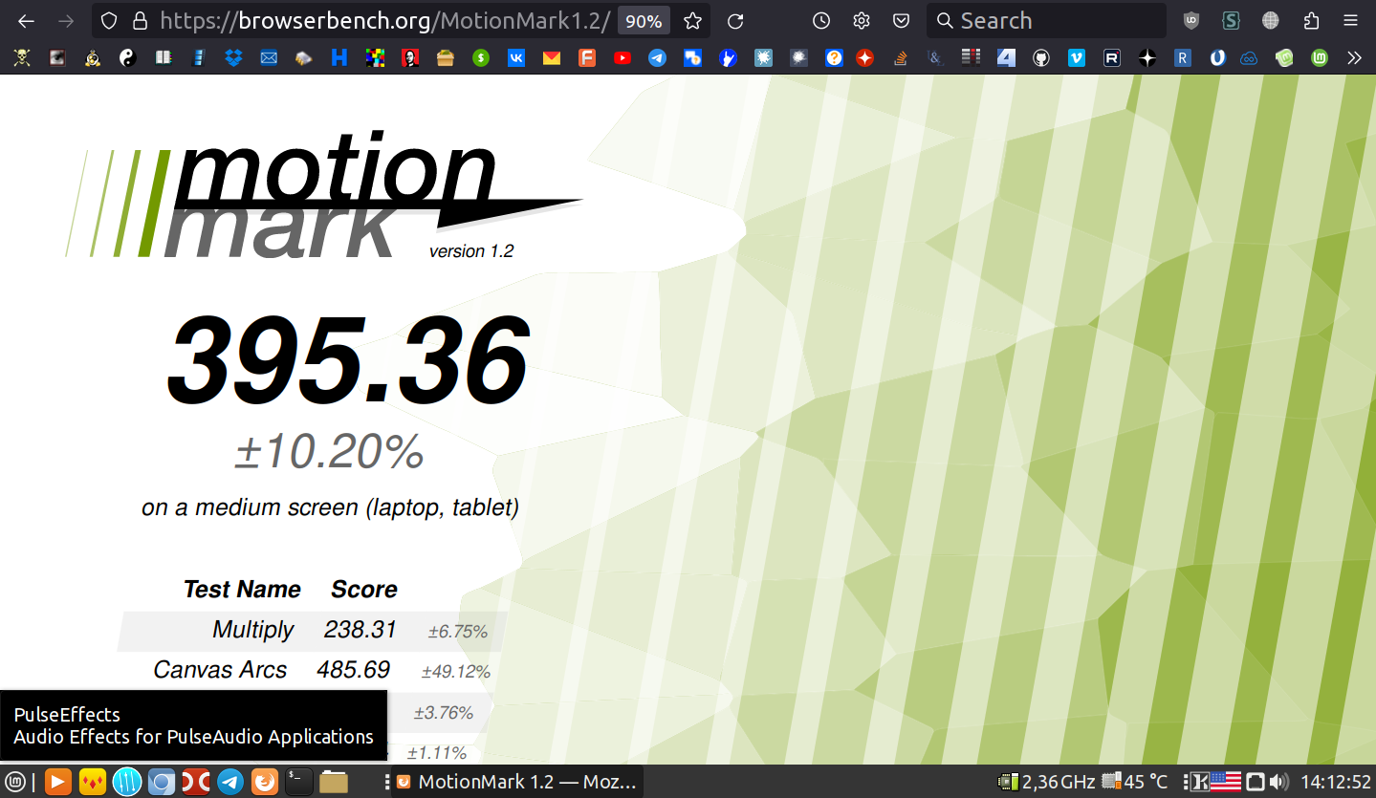Click the ±10.20% confidence value
Image resolution: width=1376 pixels, height=798 pixels.
click(330, 451)
